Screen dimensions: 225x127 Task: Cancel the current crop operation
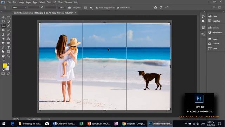[x=161, y=7]
